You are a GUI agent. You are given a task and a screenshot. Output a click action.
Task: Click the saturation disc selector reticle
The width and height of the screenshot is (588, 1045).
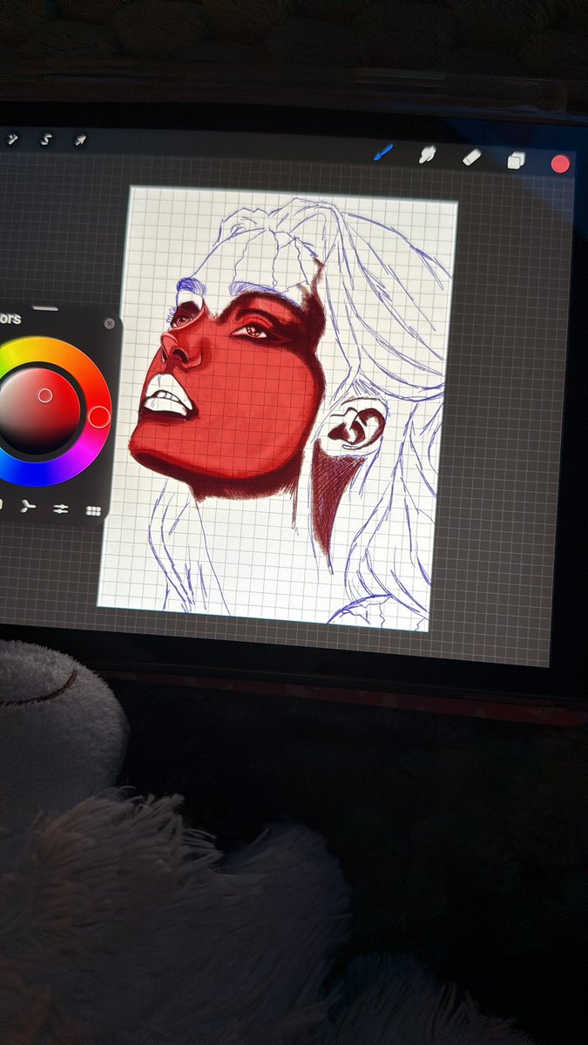coord(44,395)
